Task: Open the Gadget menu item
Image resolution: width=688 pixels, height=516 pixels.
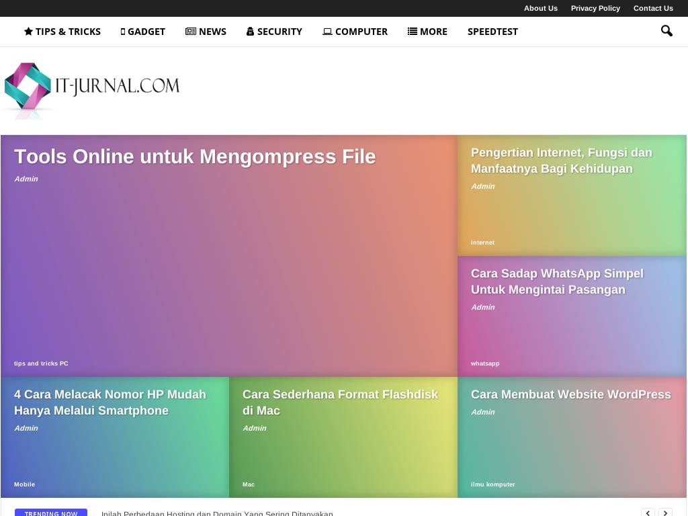Action: tap(142, 32)
